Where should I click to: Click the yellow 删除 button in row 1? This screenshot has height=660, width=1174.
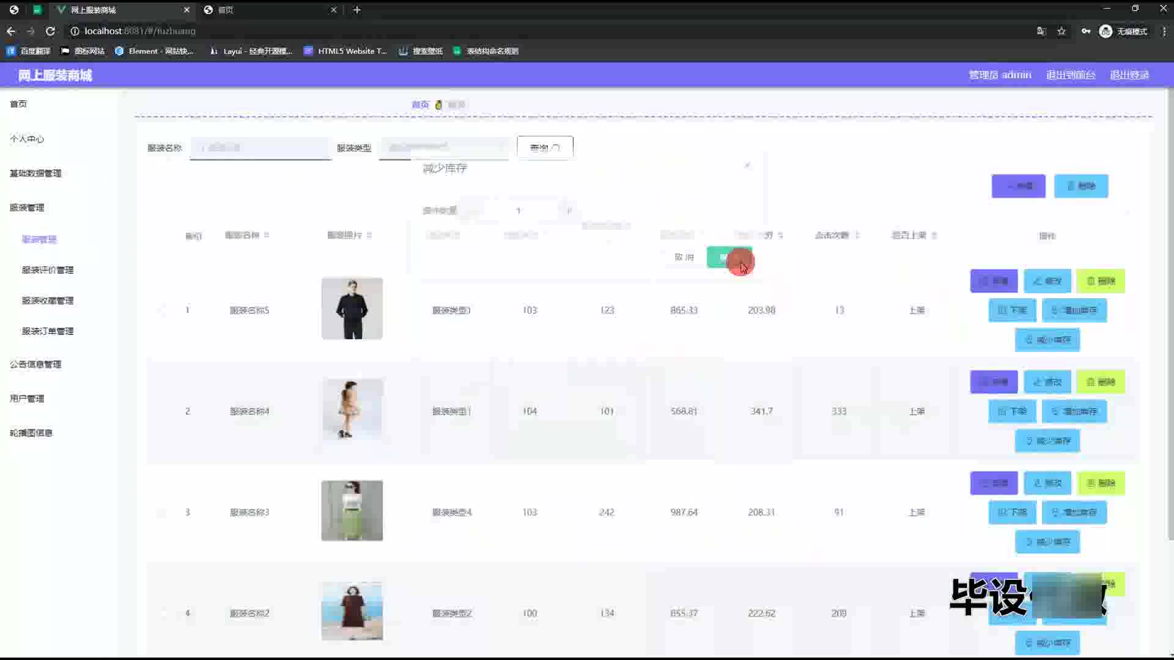pyautogui.click(x=1100, y=281)
